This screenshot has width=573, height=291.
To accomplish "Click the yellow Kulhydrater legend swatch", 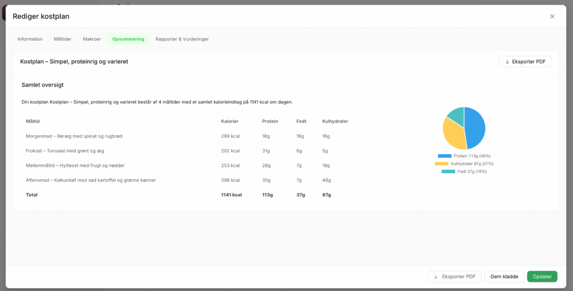I will pos(442,164).
